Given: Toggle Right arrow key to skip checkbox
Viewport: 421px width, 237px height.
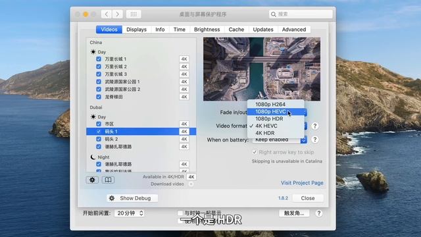Looking at the screenshot, I should pyautogui.click(x=255, y=152).
